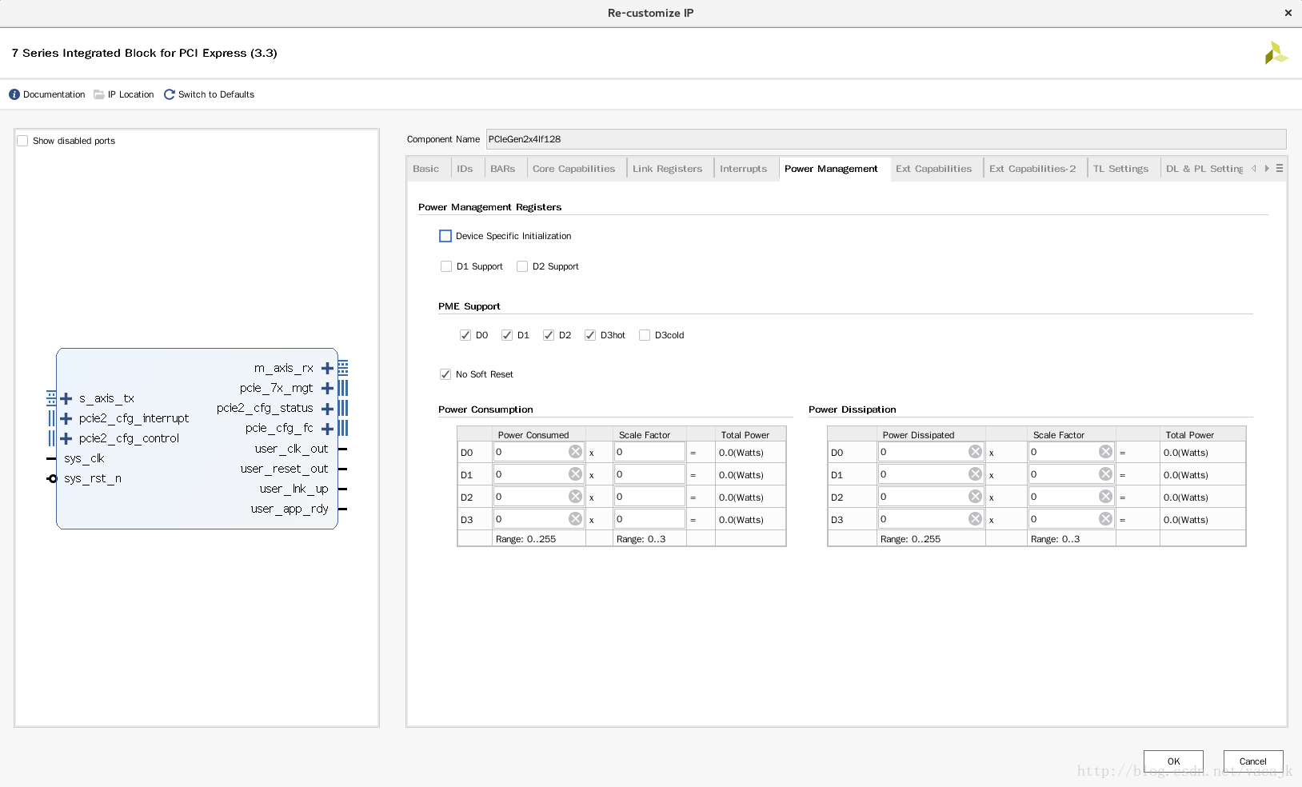
Task: Clear the D3 Power Consumed value
Action: [575, 519]
